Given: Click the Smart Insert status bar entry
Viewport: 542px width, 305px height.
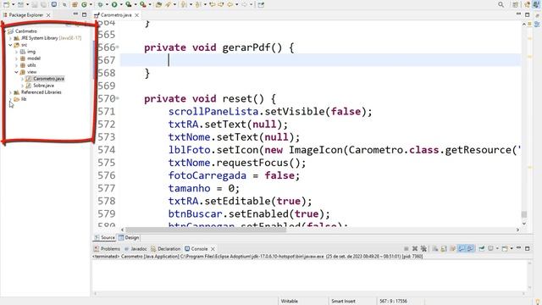Looking at the screenshot, I should [x=343, y=301].
